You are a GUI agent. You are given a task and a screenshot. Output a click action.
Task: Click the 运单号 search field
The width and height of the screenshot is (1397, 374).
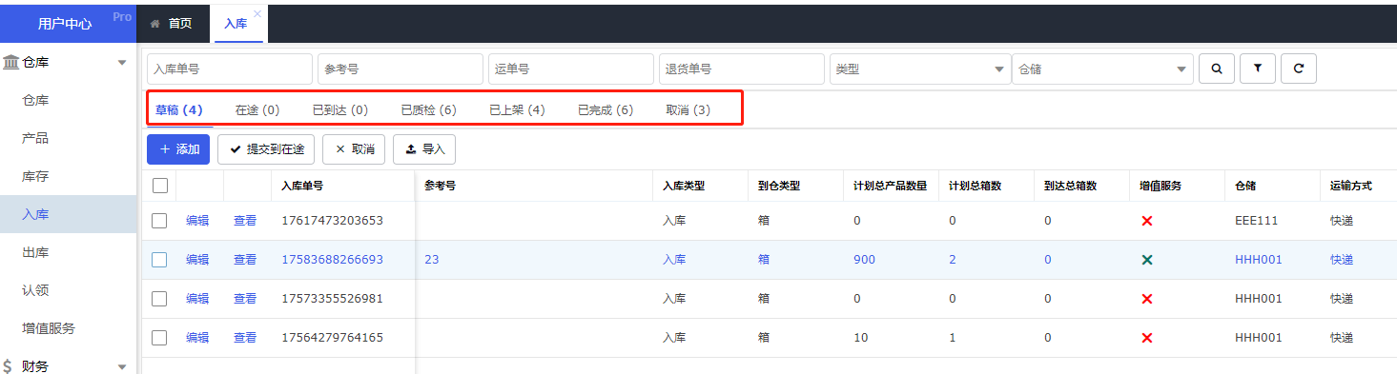coord(570,69)
